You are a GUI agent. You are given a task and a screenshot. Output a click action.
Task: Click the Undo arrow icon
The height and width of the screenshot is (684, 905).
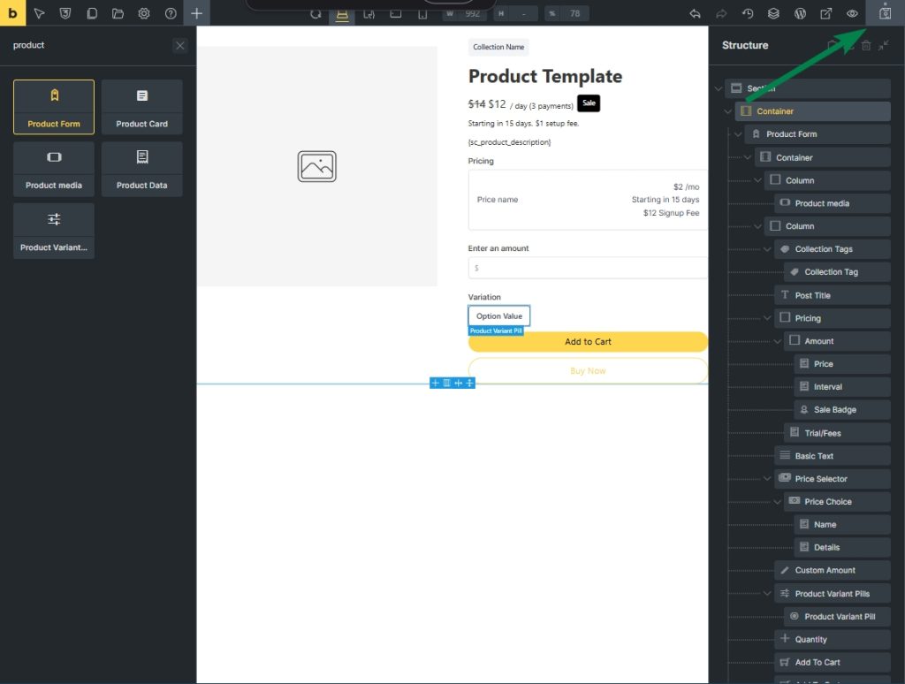(695, 13)
